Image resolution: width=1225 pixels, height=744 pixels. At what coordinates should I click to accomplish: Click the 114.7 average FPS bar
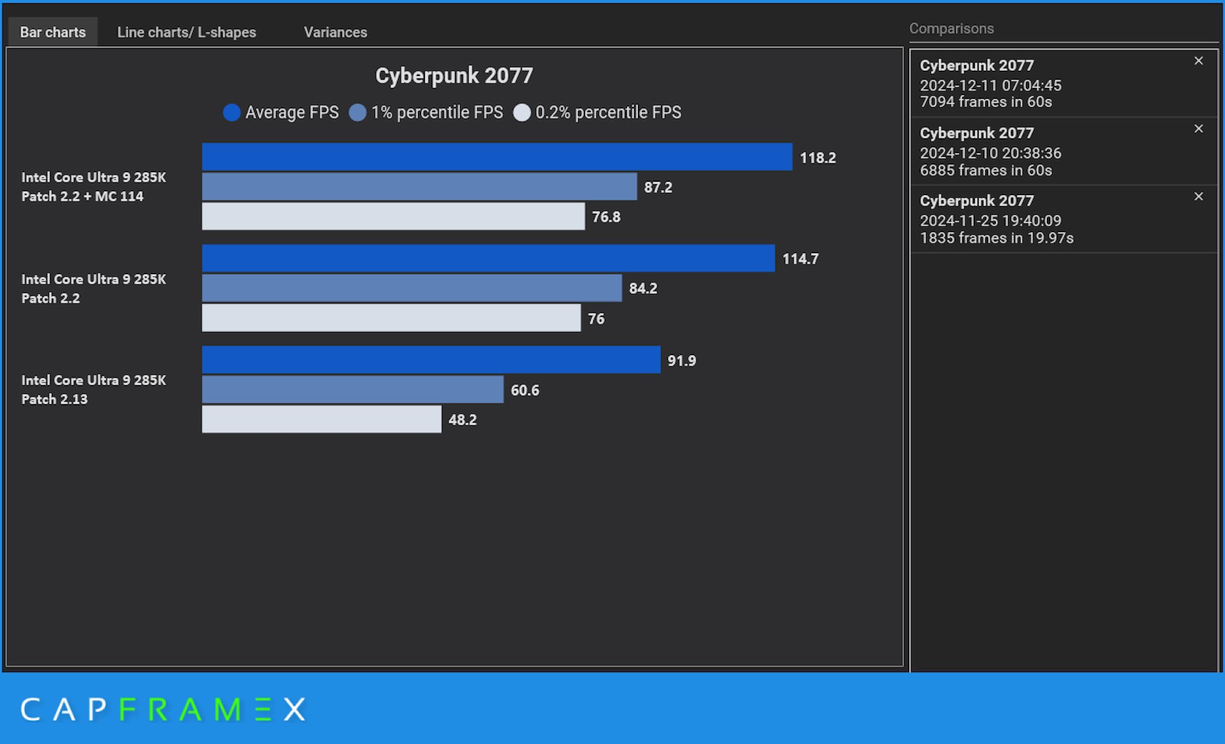pyautogui.click(x=488, y=258)
